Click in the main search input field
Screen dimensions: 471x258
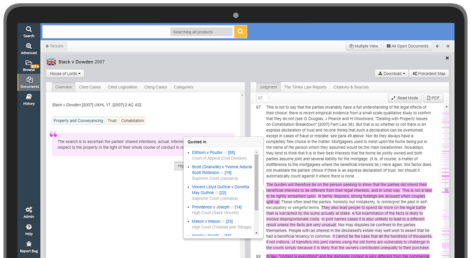tap(106, 32)
